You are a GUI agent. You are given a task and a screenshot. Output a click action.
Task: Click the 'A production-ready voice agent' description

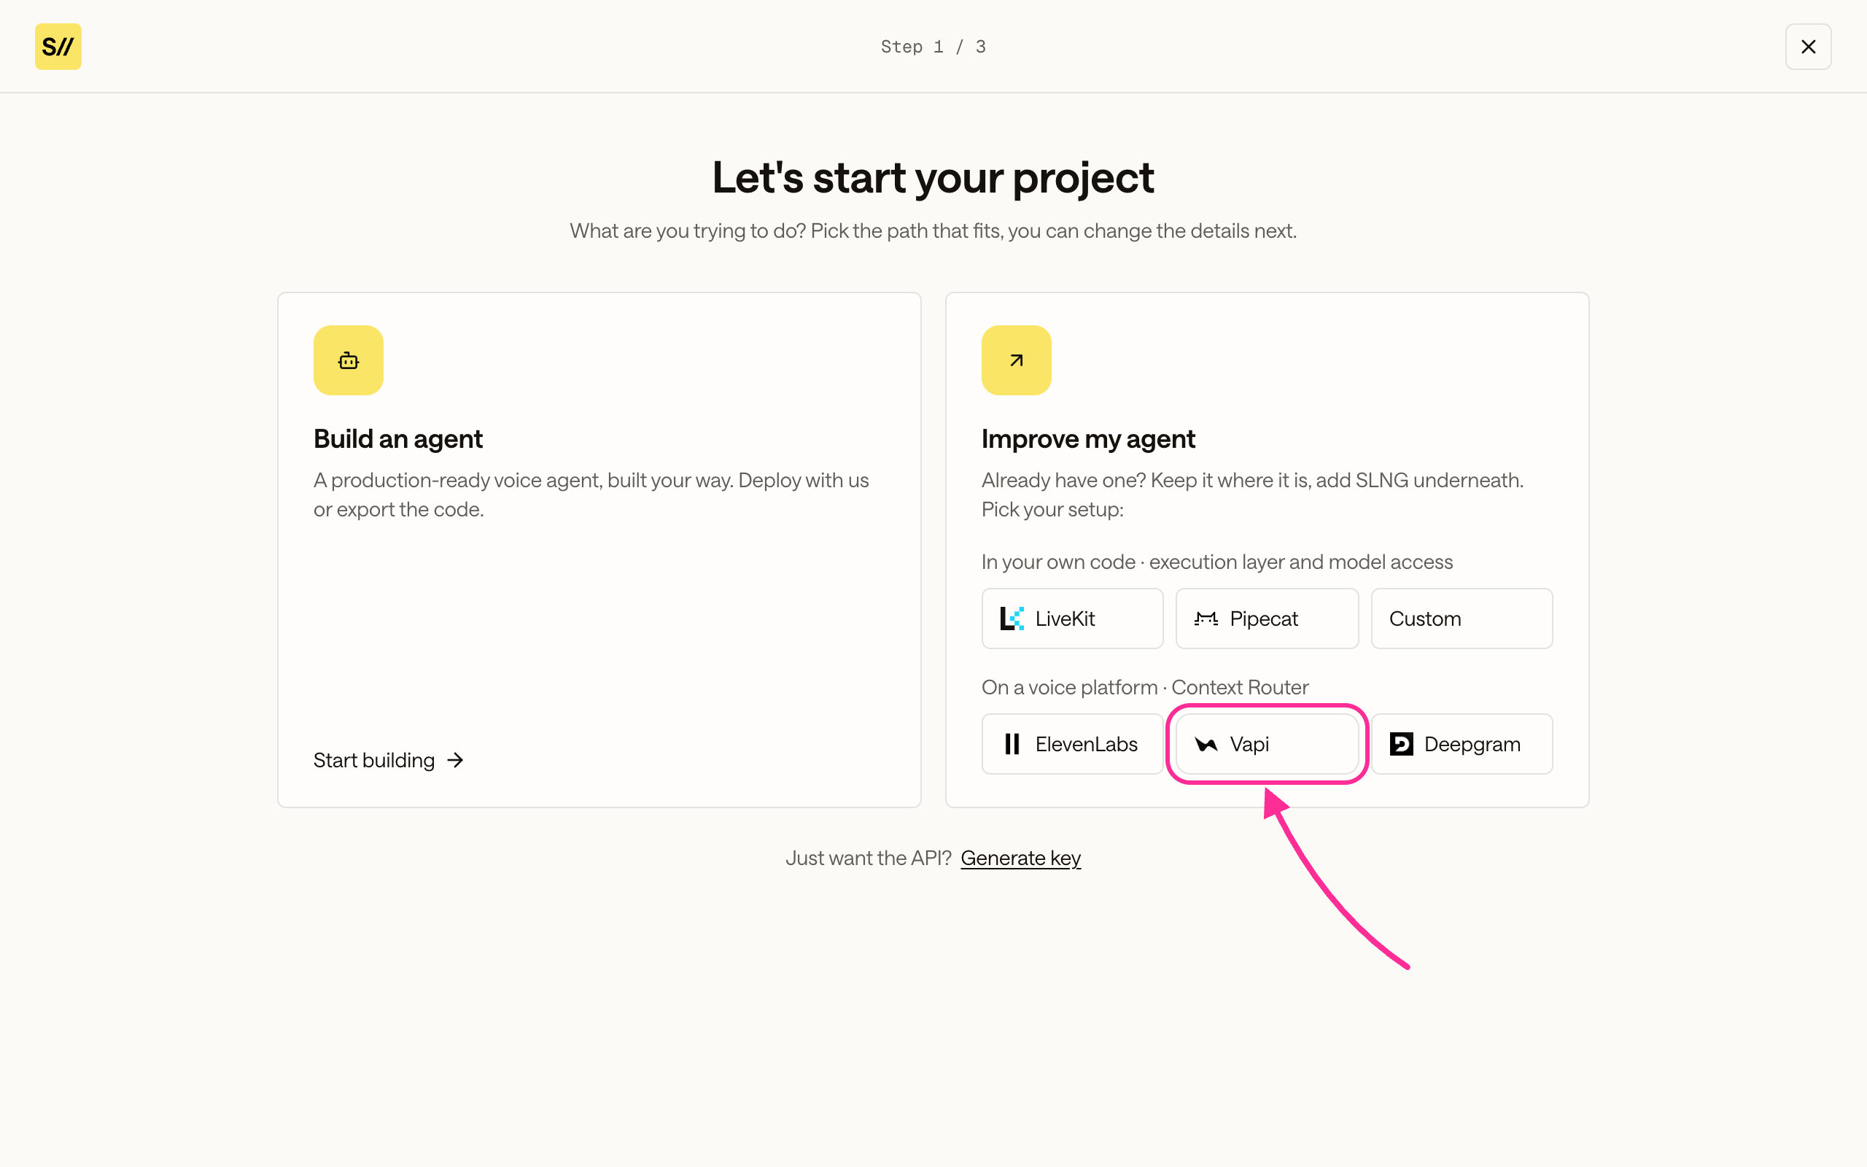pos(591,495)
